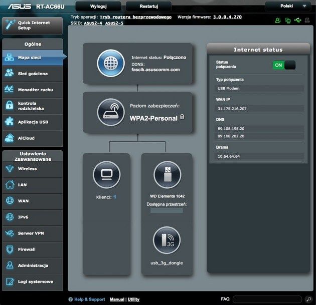The width and height of the screenshot is (316, 305).
Task: Open the Sieć gościnna menu label
Action: (33, 74)
